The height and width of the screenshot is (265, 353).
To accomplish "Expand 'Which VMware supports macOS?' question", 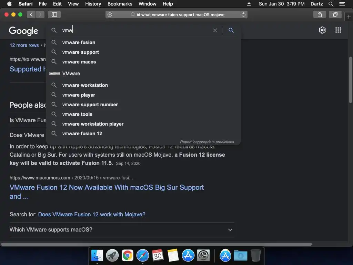I will 122,229.
